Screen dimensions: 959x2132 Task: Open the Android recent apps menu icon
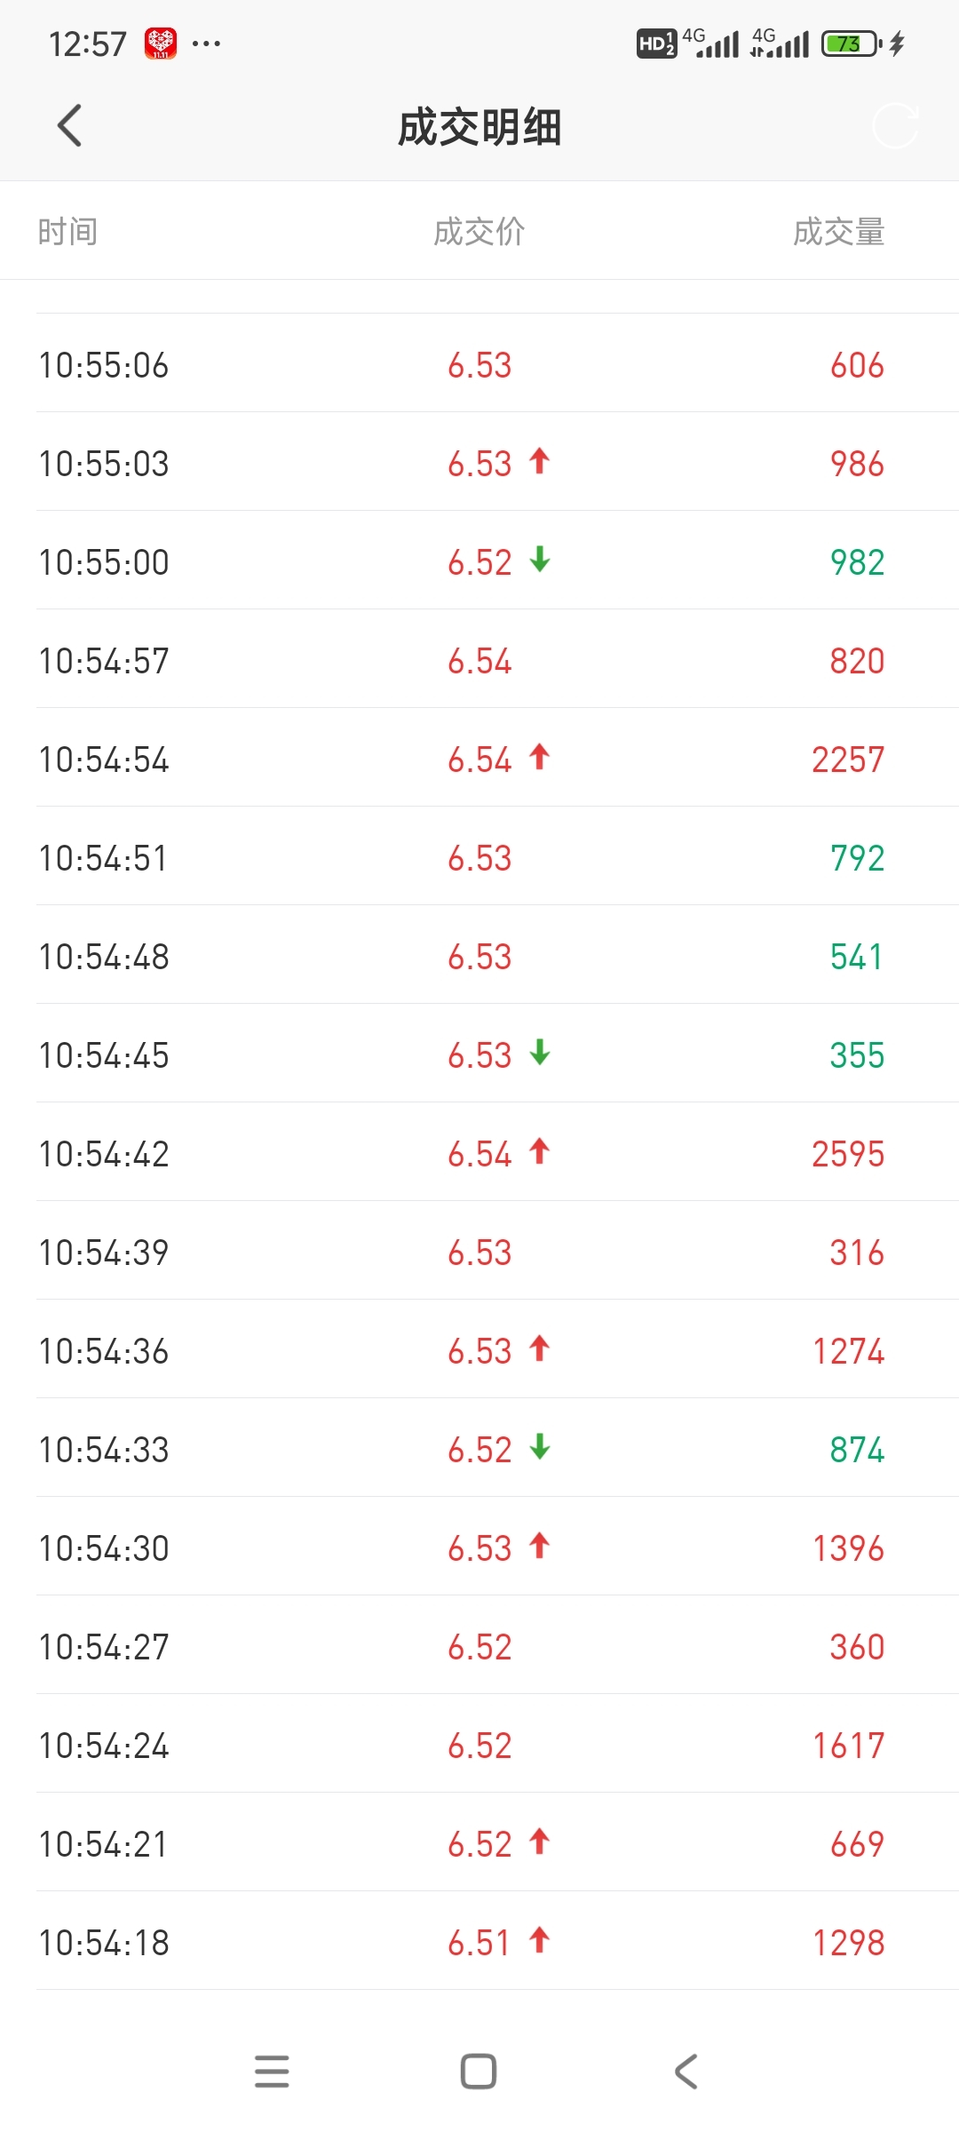tap(272, 2071)
